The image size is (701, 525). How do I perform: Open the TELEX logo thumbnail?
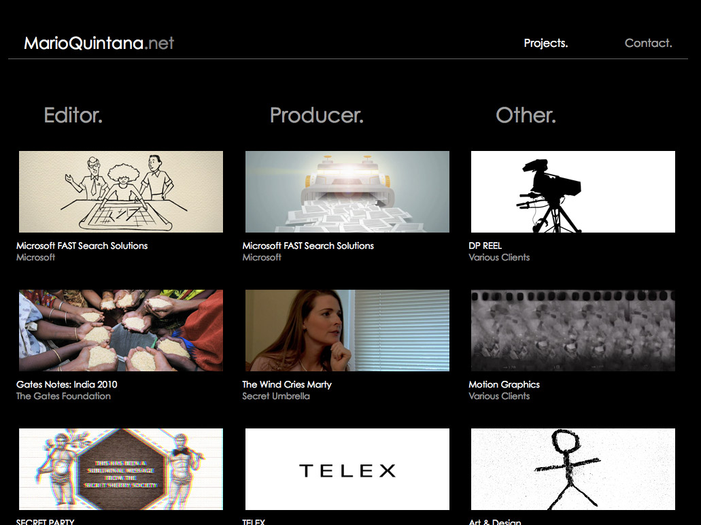pyautogui.click(x=347, y=469)
